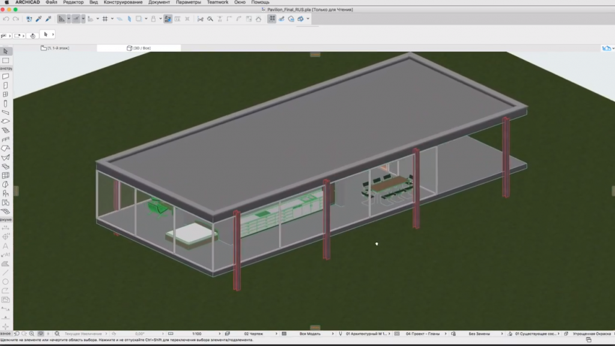Select the Dimension tool
The height and width of the screenshot is (346, 615).
[5, 227]
